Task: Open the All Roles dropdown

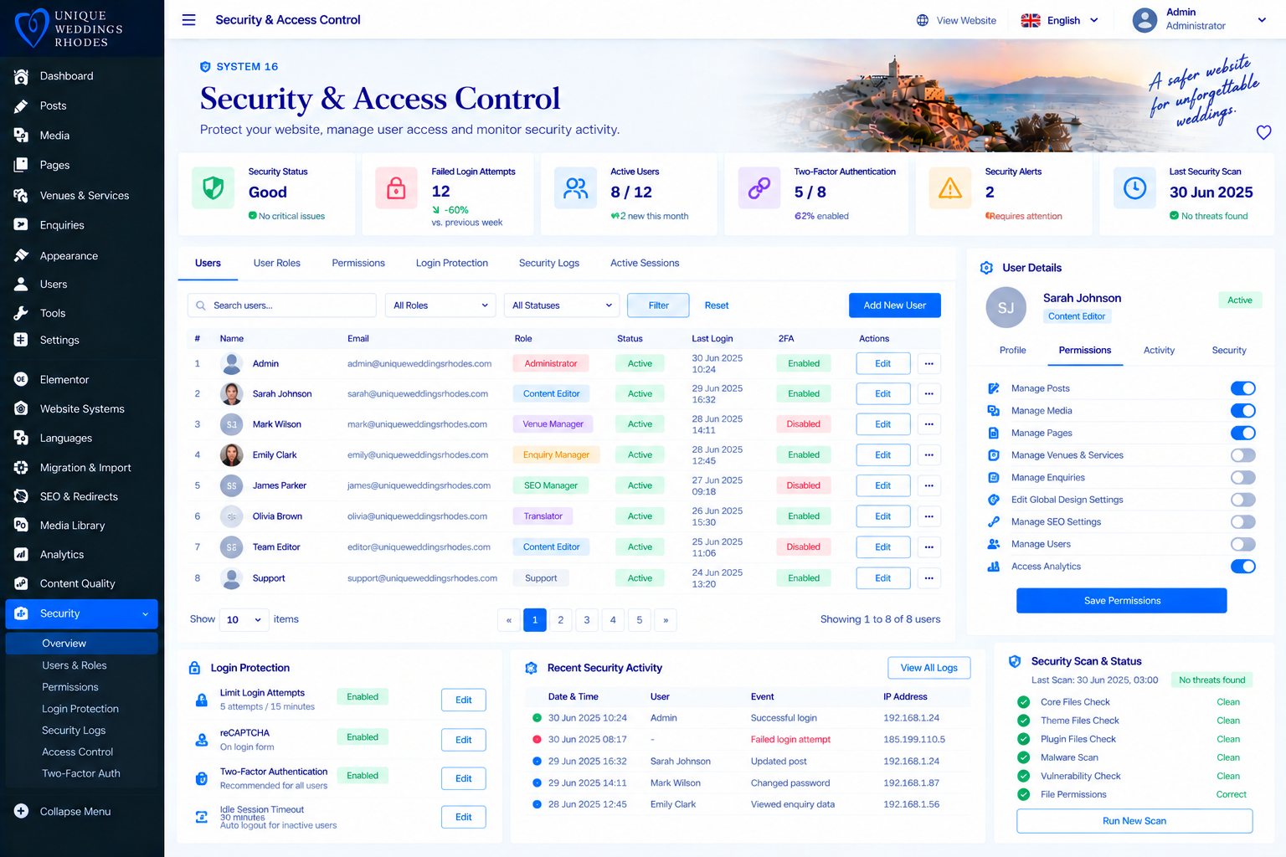Action: point(440,305)
